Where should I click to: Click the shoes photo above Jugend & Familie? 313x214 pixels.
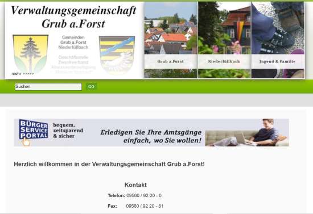278,28
